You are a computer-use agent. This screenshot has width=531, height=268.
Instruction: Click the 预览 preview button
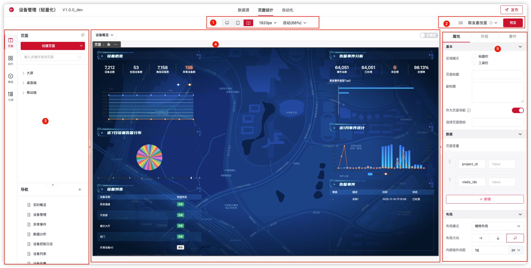(513, 23)
